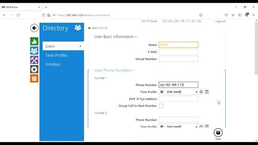Open the Pocket save icon
Image resolution: width=258 pixels, height=145 pixels.
[226, 15]
